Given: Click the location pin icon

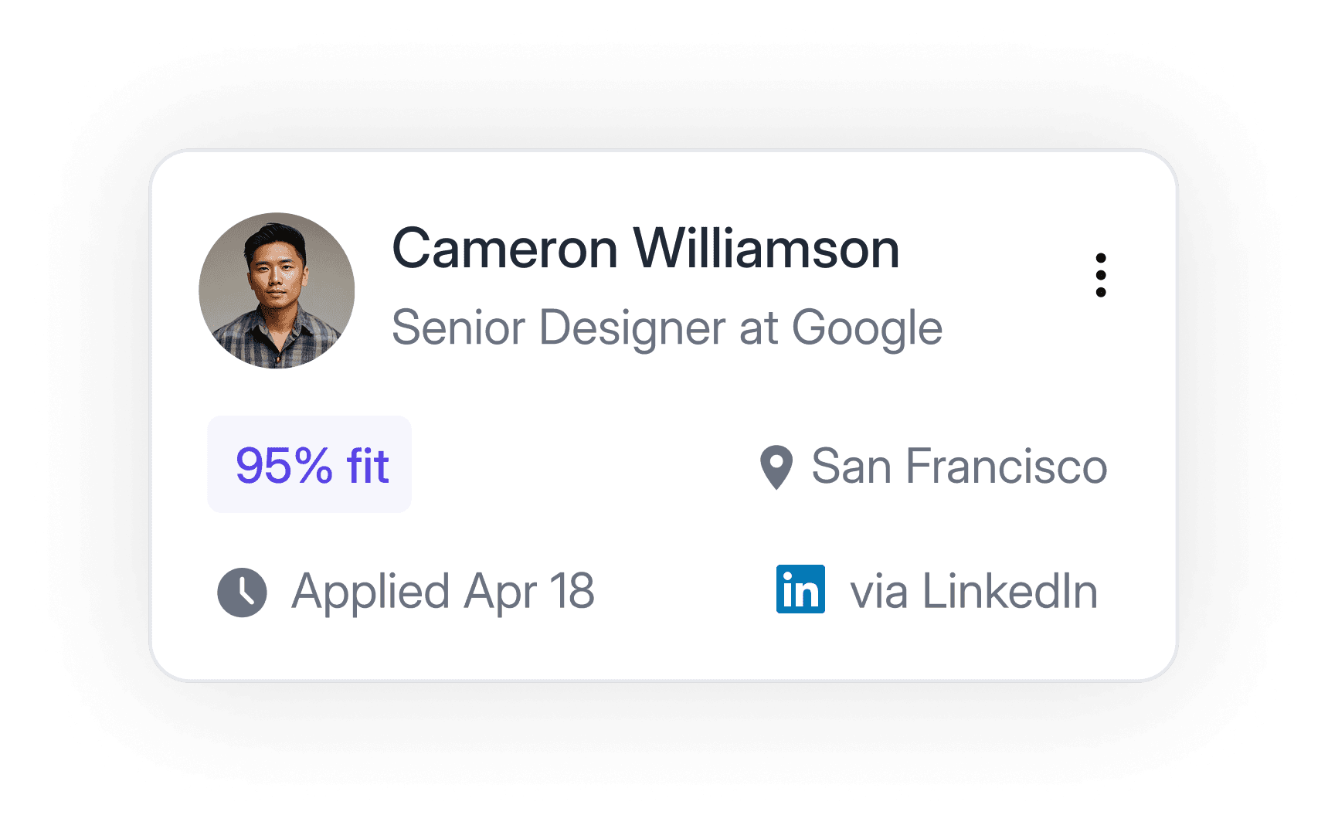Looking at the screenshot, I should (776, 467).
